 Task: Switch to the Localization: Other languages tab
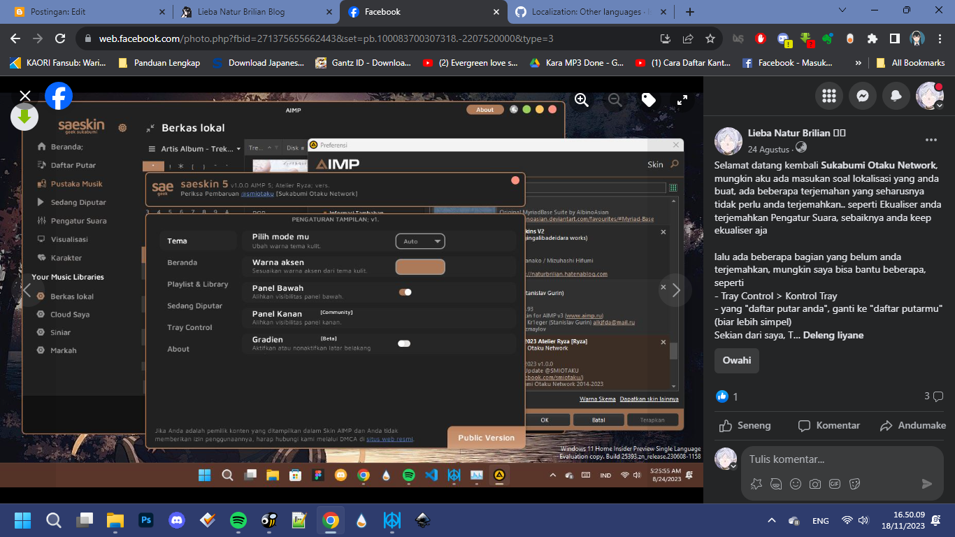pos(590,12)
